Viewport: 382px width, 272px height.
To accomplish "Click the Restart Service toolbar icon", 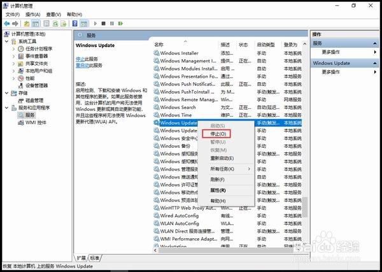I will click(120, 24).
